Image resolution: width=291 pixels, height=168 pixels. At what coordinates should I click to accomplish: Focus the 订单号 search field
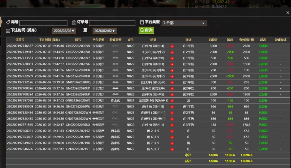[112, 23]
